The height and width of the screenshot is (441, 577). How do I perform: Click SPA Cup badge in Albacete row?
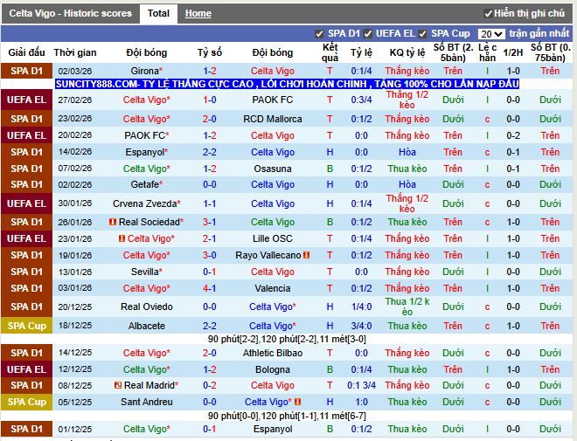click(x=26, y=326)
